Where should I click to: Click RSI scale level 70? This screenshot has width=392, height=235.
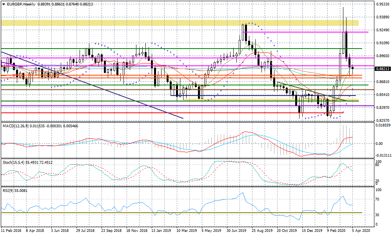377,199
